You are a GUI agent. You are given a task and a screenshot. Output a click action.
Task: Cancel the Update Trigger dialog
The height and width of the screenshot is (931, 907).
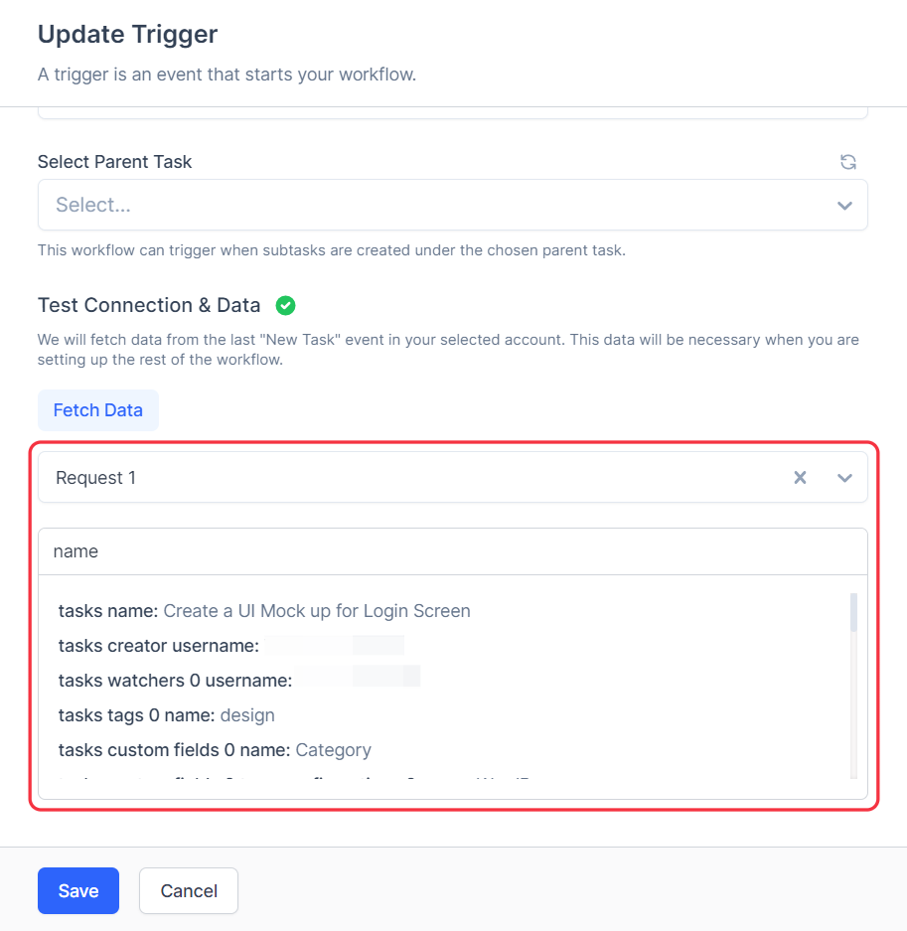click(189, 890)
